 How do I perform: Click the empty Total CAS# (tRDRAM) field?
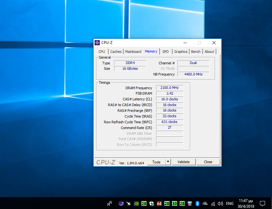(169, 139)
